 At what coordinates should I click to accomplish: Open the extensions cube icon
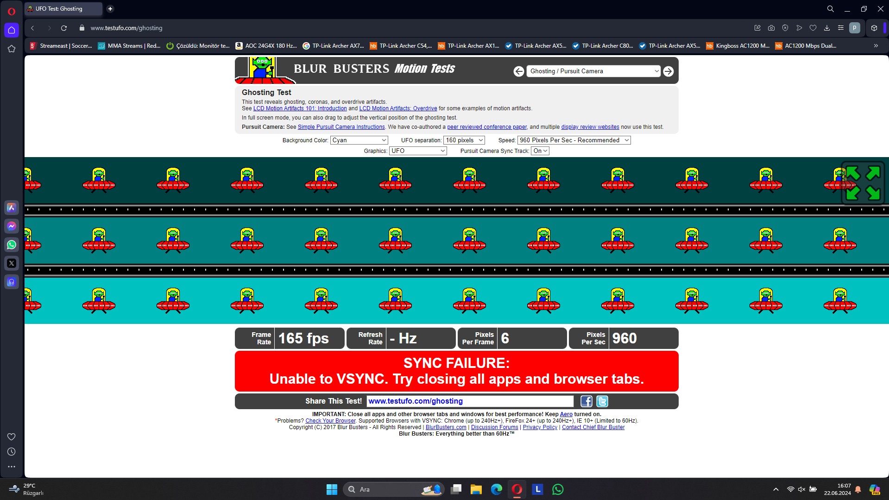click(x=874, y=28)
